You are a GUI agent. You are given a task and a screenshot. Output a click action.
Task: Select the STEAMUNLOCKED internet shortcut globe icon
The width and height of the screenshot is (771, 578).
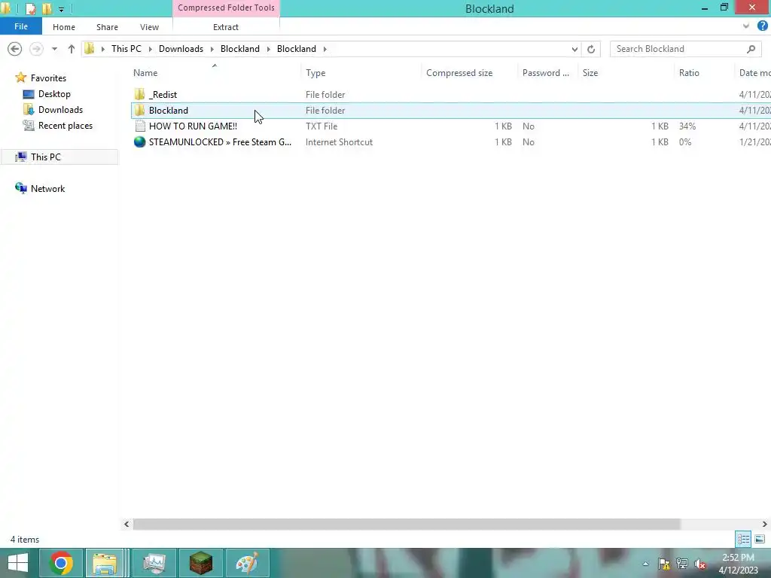coord(139,142)
